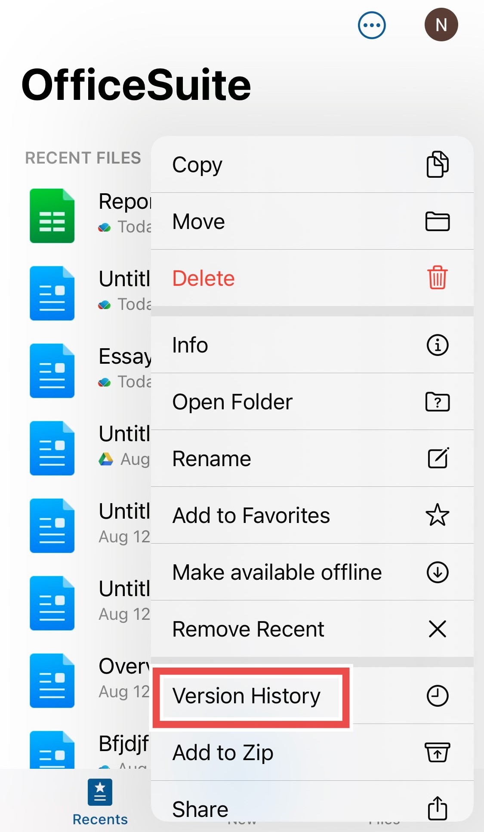
Task: Tap the Rename pencil icon
Action: (x=438, y=458)
